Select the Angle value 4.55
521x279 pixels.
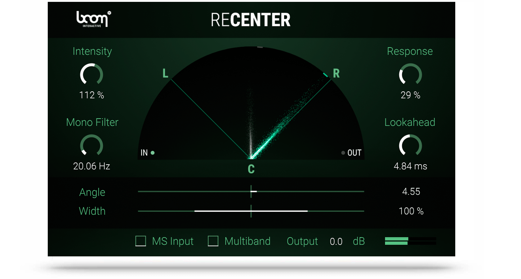click(411, 192)
